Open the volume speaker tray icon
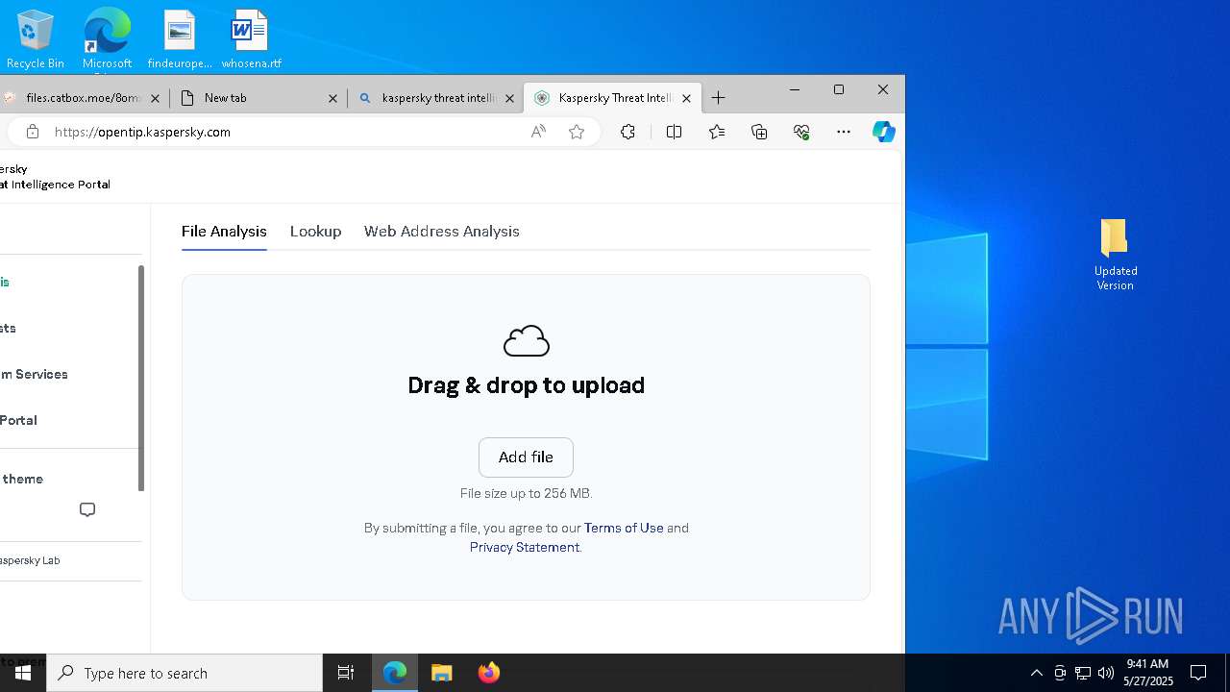 pos(1106,673)
